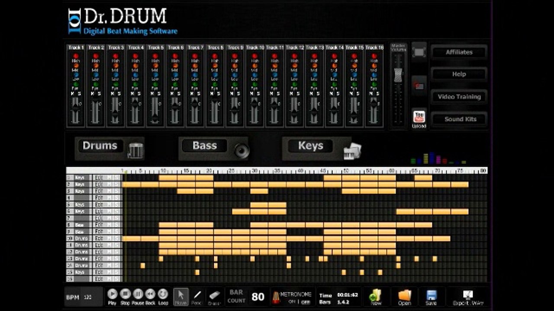Mute mixer Track 1
Viewport: 554px width, 311px height.
tap(72, 94)
